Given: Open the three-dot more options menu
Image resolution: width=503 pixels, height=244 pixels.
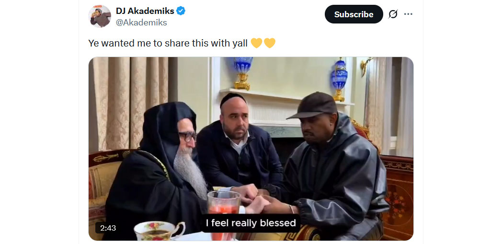Looking at the screenshot, I should [x=408, y=14].
